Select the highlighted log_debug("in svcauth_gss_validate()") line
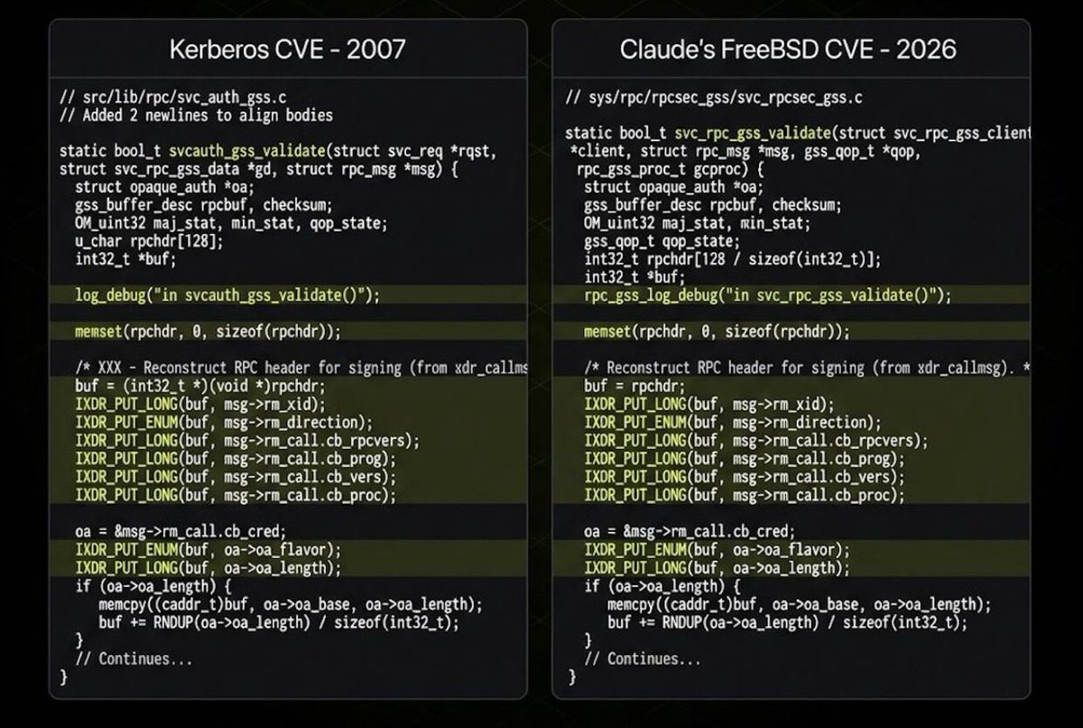This screenshot has width=1083, height=728. [x=227, y=295]
